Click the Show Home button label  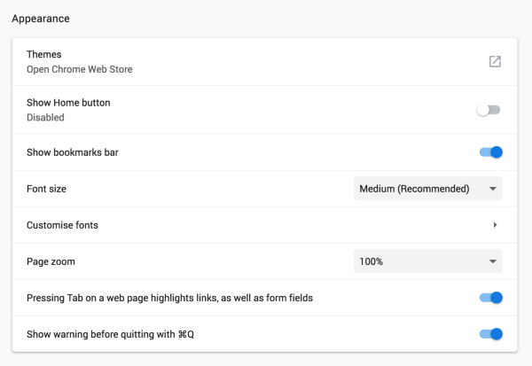pyautogui.click(x=68, y=103)
